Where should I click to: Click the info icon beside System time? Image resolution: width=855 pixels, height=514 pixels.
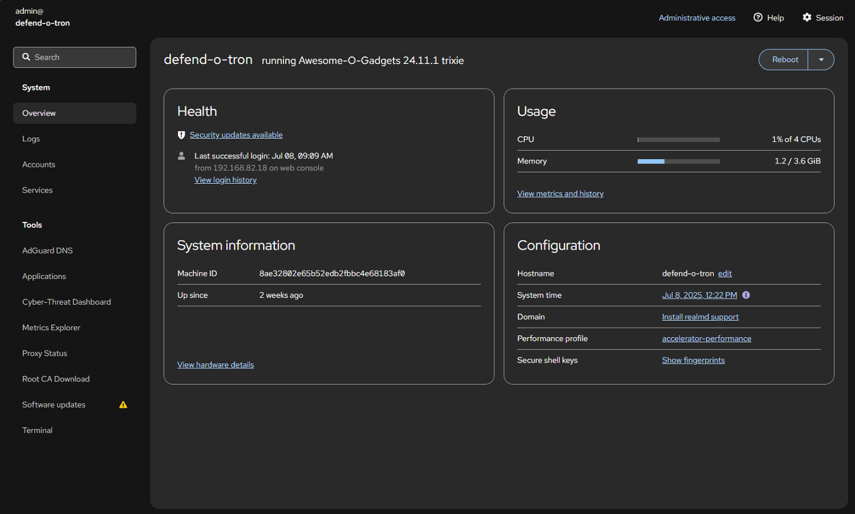point(746,295)
